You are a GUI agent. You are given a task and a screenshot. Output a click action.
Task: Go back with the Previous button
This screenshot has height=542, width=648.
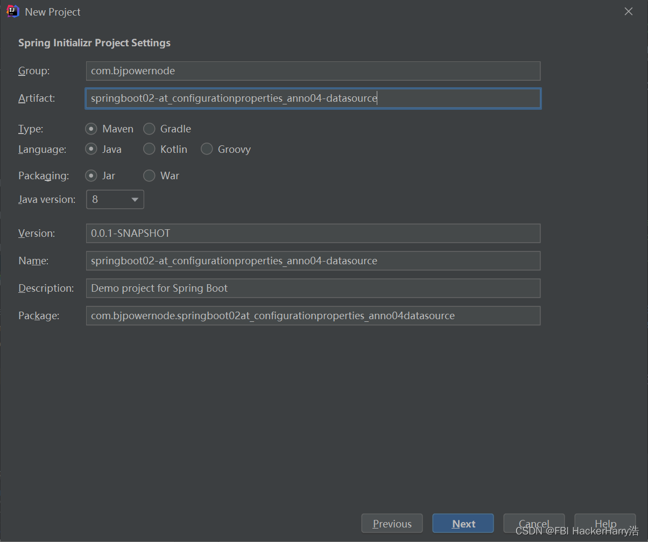(392, 524)
